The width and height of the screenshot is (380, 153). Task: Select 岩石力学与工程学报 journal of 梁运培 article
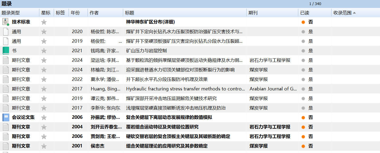[x=270, y=60]
